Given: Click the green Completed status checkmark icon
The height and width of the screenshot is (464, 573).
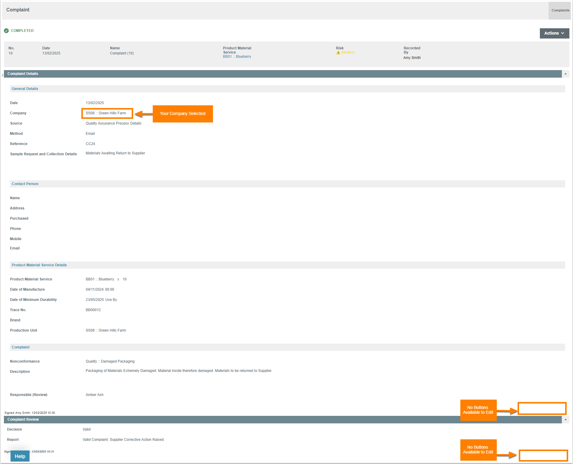Looking at the screenshot, I should click(6, 31).
